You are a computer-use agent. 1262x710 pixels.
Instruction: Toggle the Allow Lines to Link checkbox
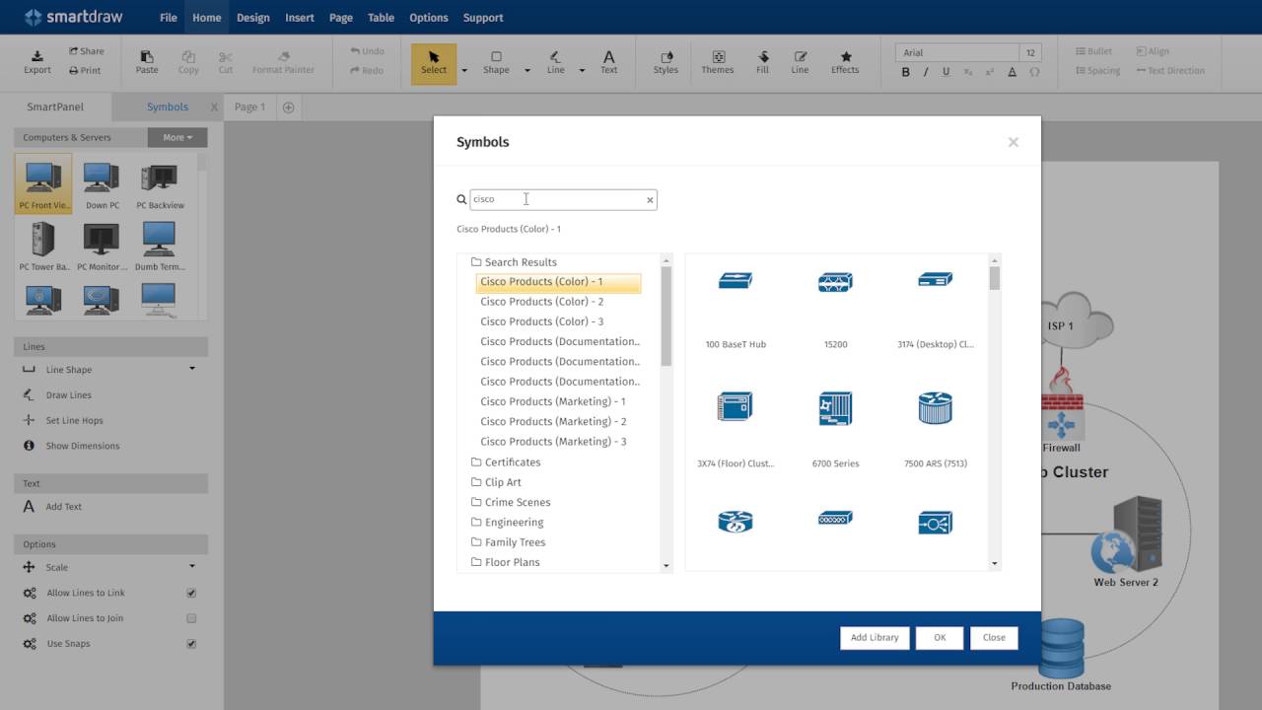(x=191, y=593)
